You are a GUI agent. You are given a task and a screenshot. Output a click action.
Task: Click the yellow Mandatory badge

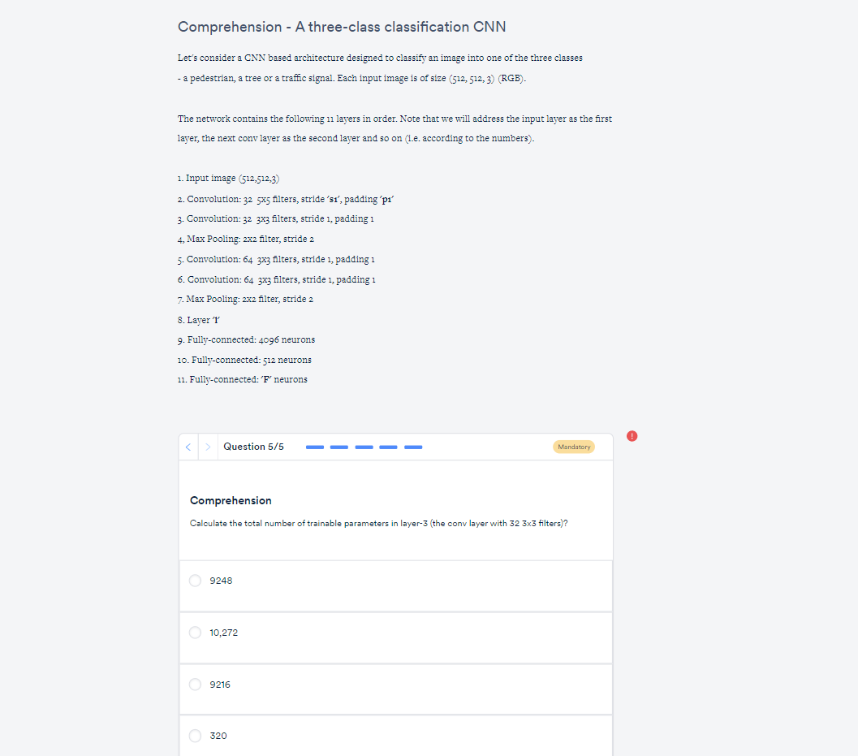[574, 447]
